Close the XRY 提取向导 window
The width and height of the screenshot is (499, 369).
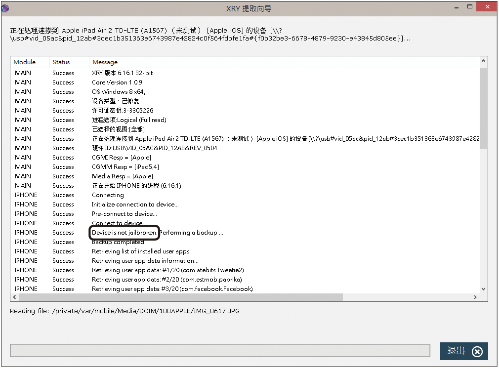(x=487, y=7)
